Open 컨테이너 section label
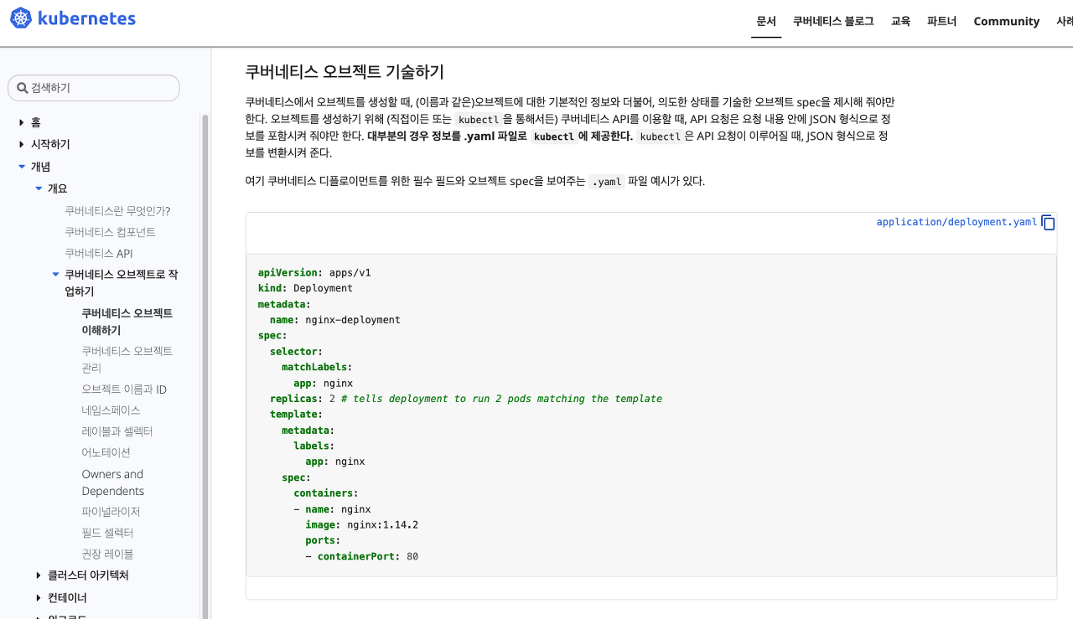 pos(67,598)
